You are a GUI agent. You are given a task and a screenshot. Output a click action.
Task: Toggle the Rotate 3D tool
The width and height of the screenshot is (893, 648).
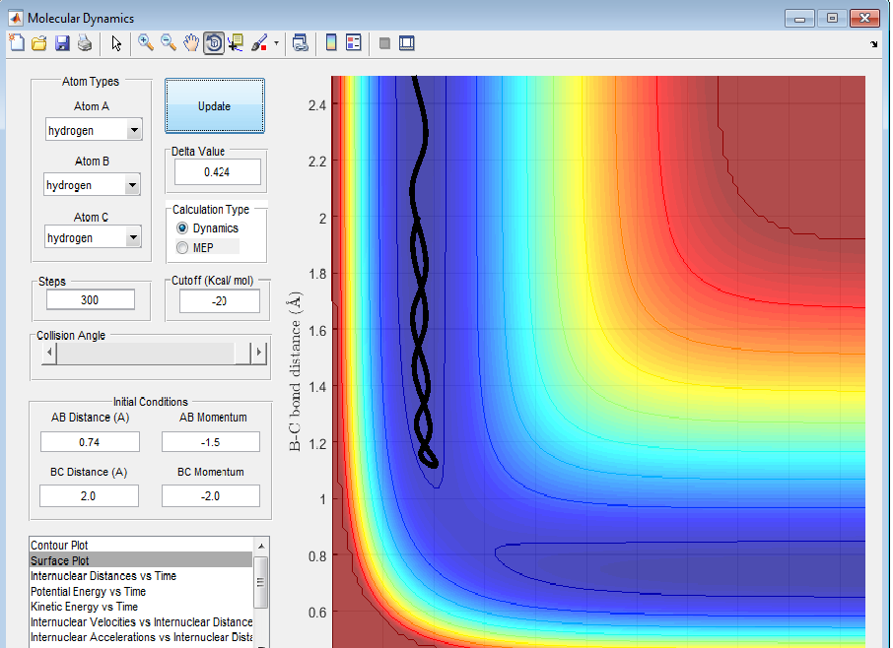[214, 42]
